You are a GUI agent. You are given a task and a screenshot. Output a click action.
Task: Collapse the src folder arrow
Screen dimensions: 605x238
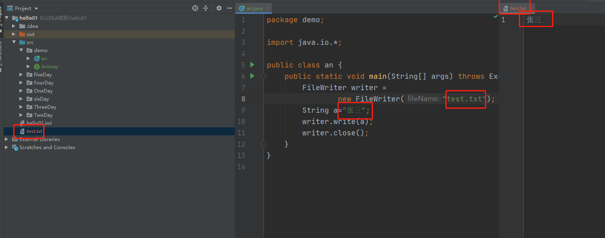14,42
